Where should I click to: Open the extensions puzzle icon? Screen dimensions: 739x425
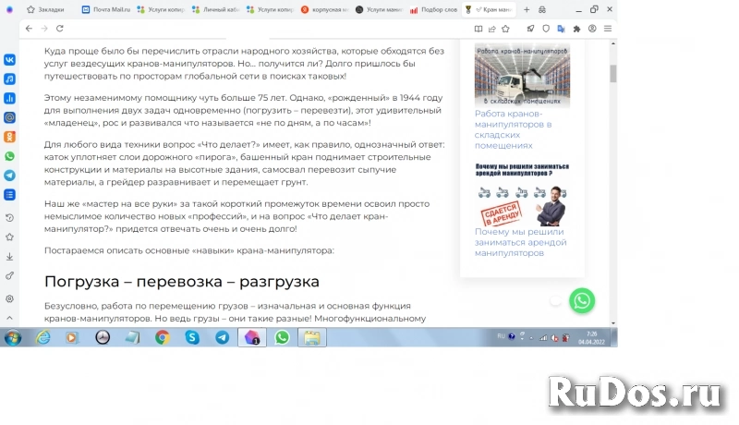point(576,29)
